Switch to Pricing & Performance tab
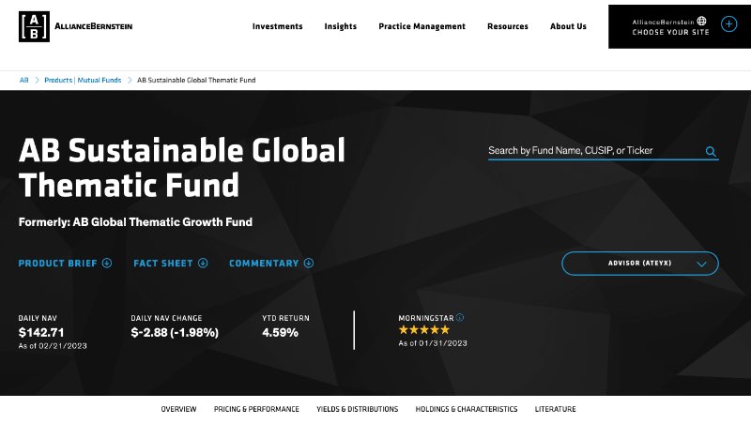Viewport: 751px width, 423px height. (x=256, y=409)
